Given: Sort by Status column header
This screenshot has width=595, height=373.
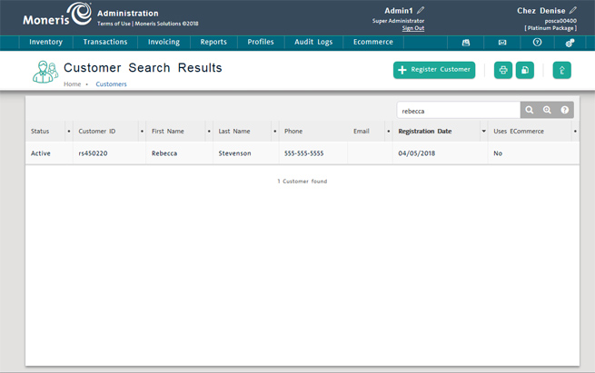Looking at the screenshot, I should pyautogui.click(x=40, y=132).
